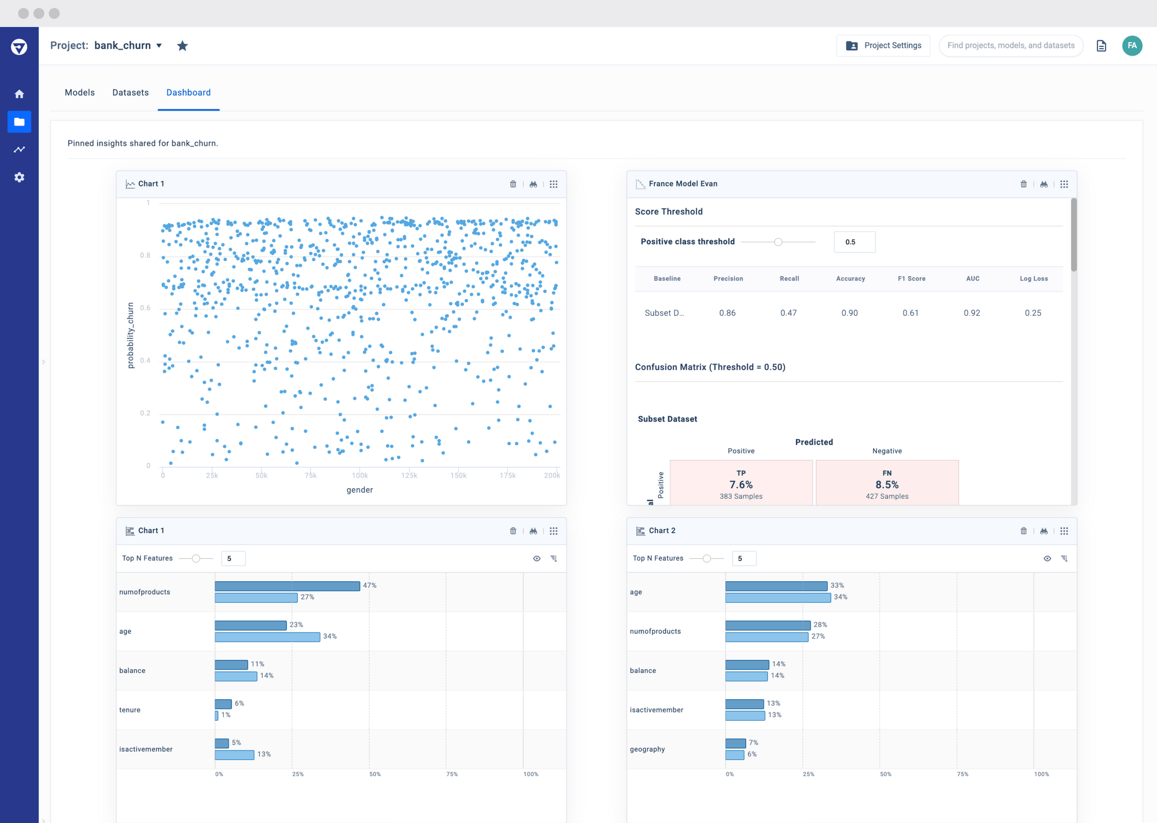This screenshot has width=1157, height=823.
Task: Delete Chart 1 using the trash icon
Action: click(x=513, y=184)
